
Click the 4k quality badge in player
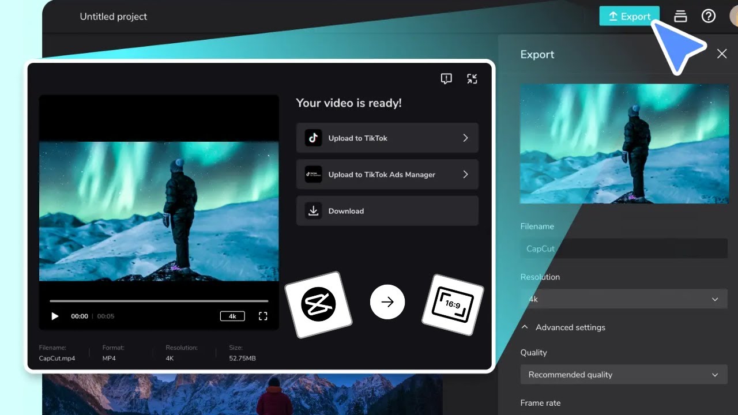[x=232, y=316]
